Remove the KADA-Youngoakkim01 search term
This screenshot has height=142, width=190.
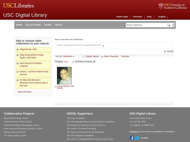[x=103, y=46]
